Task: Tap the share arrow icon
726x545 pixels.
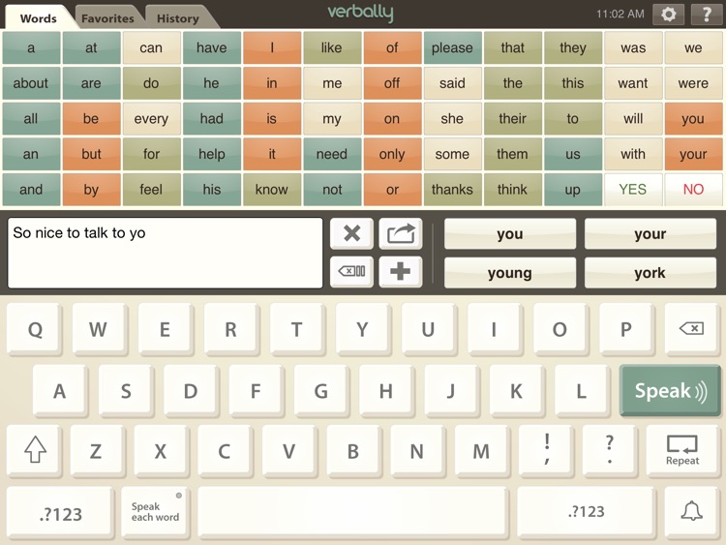Action: coord(401,233)
